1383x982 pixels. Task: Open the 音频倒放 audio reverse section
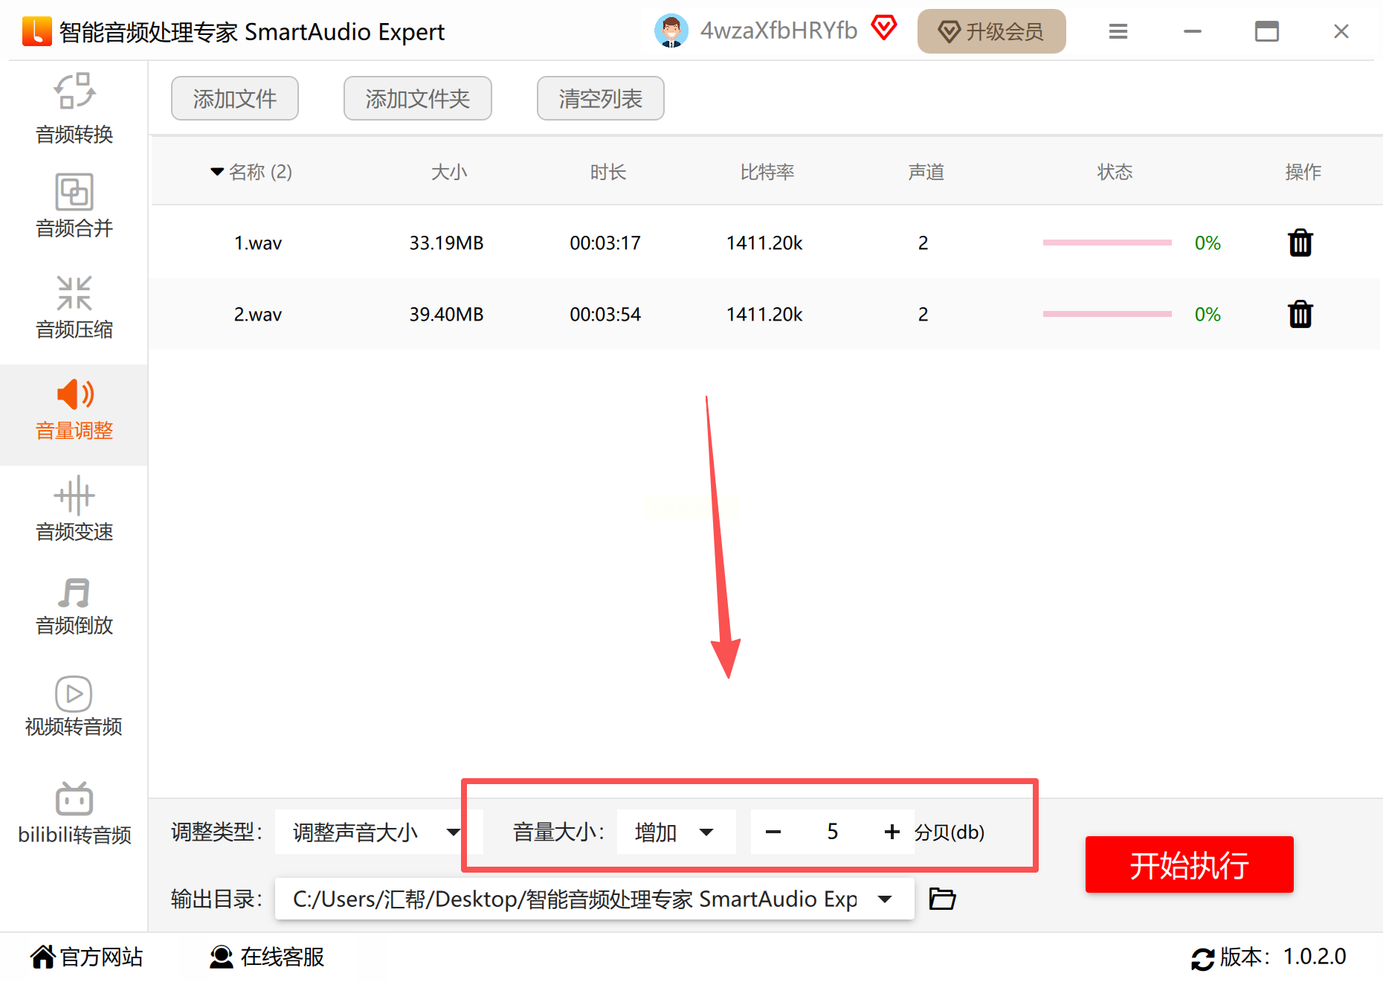point(74,606)
